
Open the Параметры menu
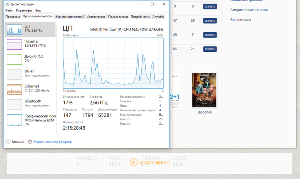click(24, 10)
